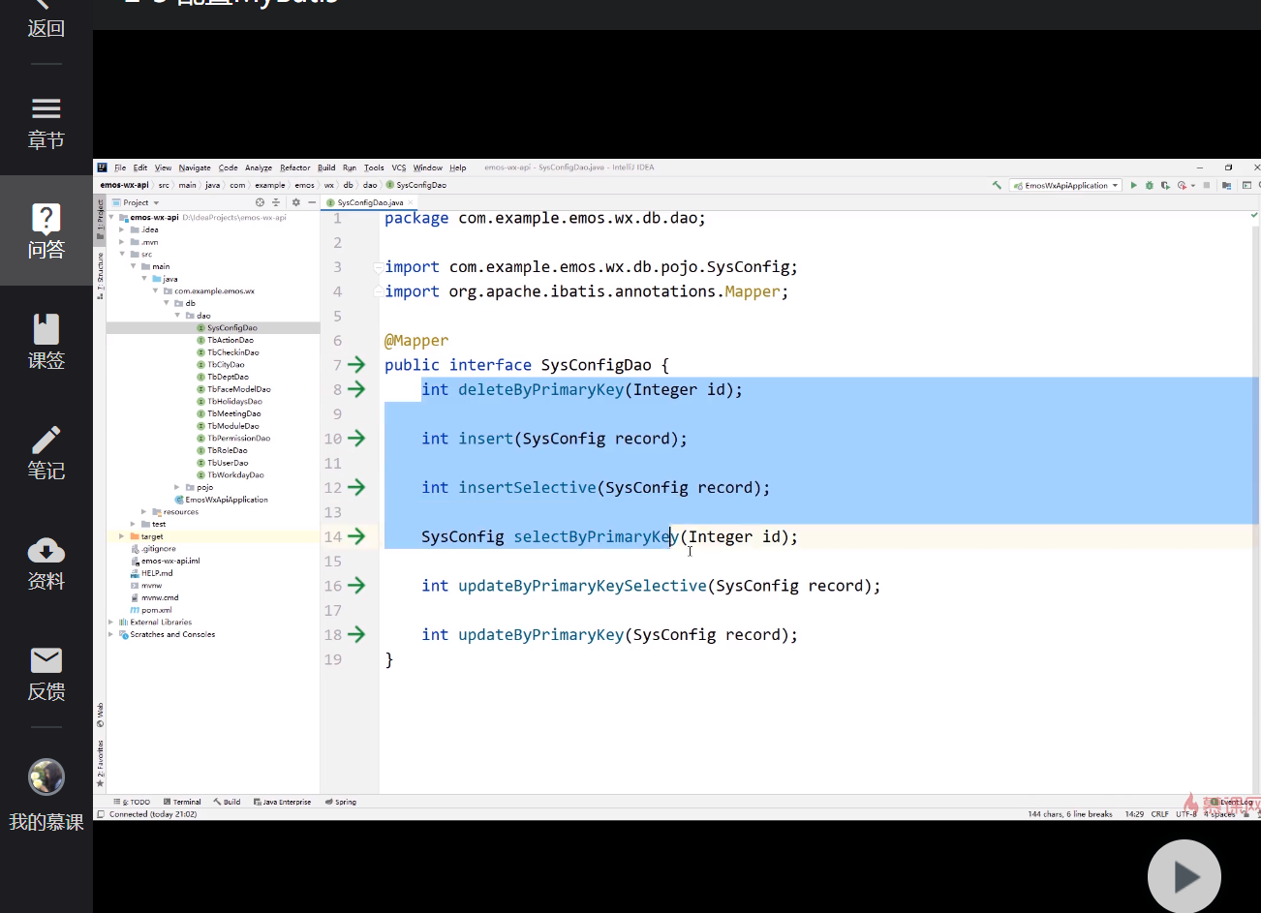Select TbUserDao in project tree
This screenshot has height=913, width=1261.
(x=228, y=463)
